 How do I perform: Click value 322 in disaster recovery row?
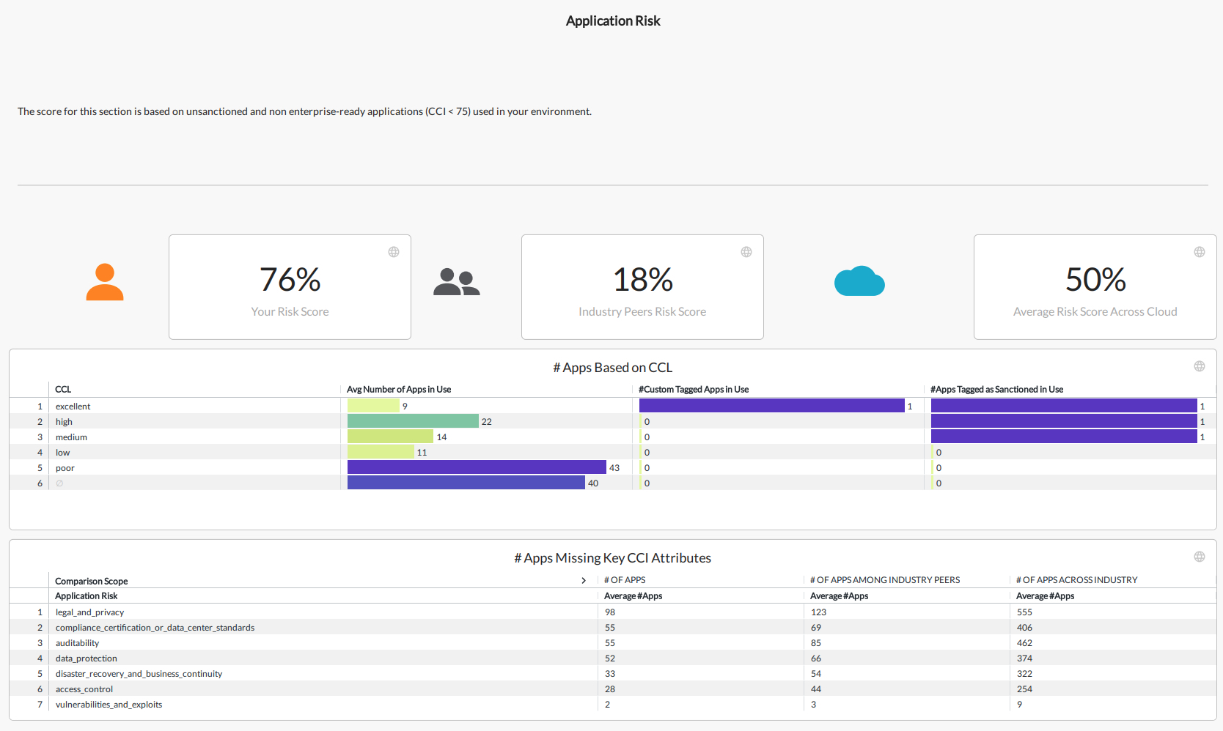click(x=1024, y=674)
